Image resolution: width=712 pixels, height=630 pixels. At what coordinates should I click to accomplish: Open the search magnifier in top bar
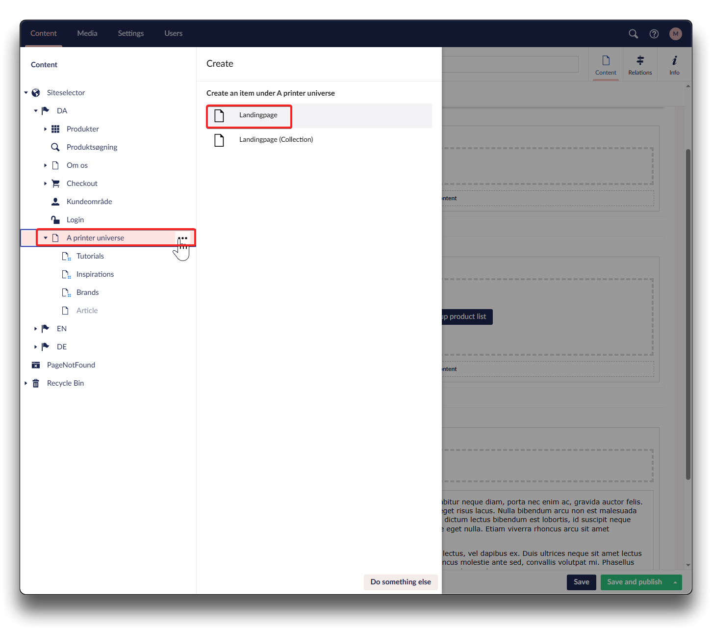point(633,34)
